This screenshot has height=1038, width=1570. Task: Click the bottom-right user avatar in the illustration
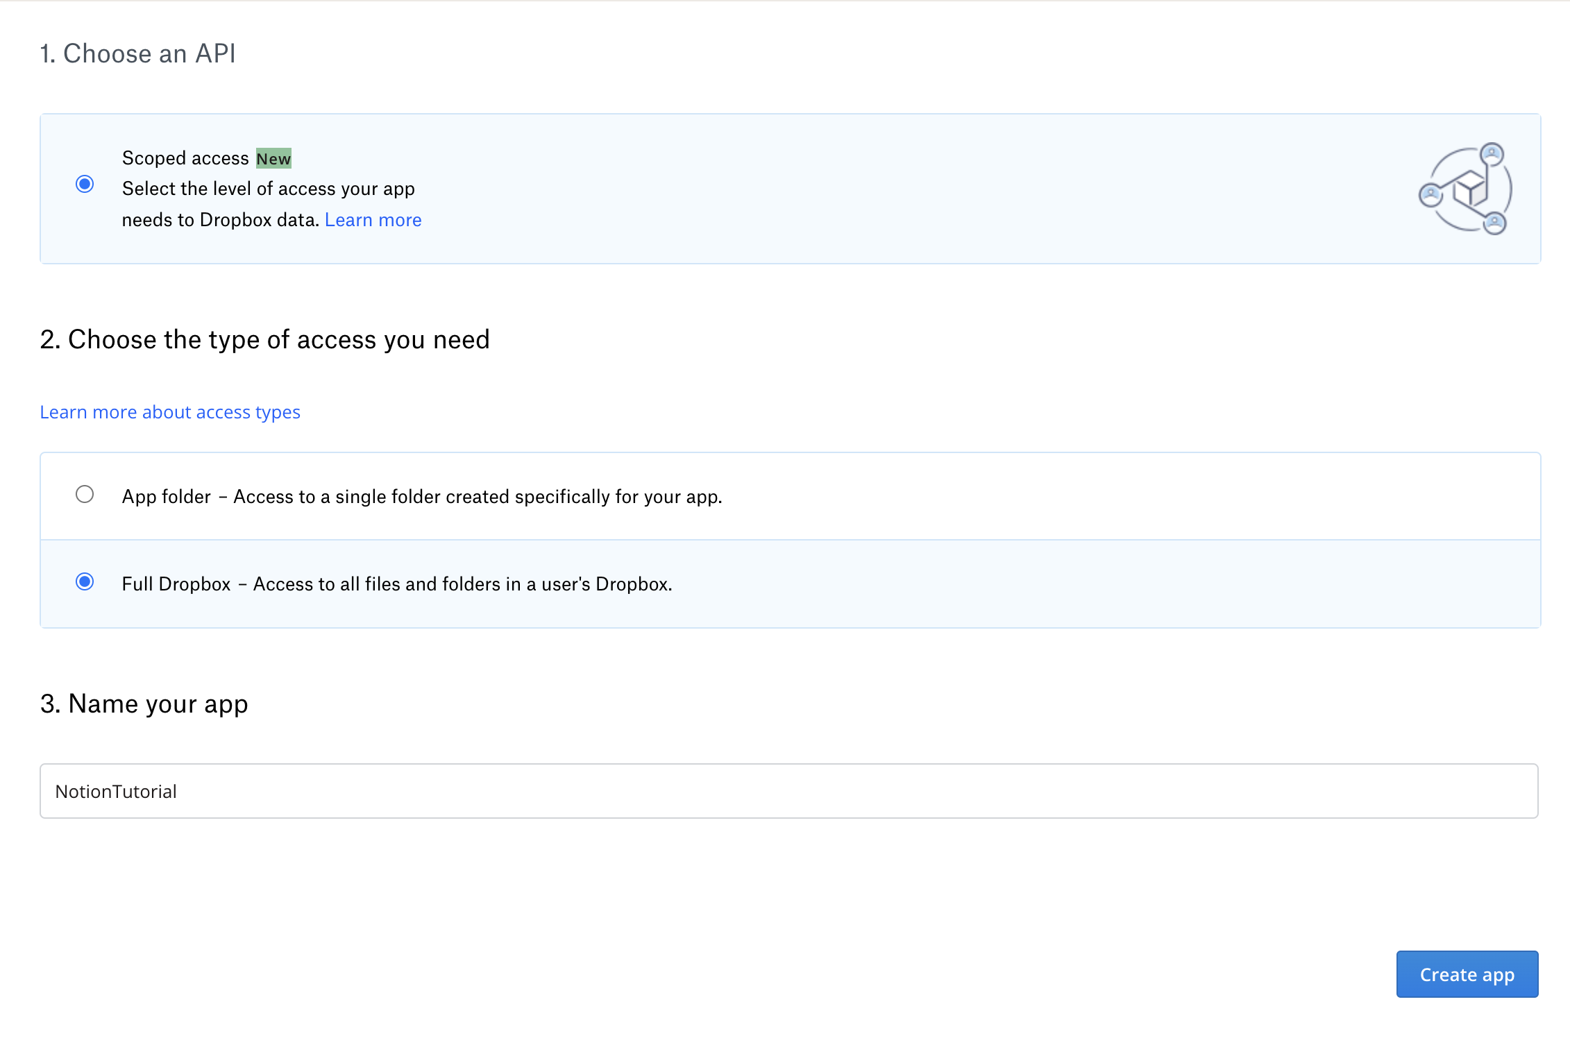(x=1494, y=223)
